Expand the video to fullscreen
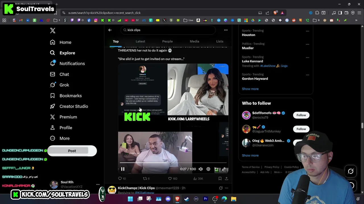Image resolution: width=364 pixels, height=204 pixels. (x=224, y=169)
